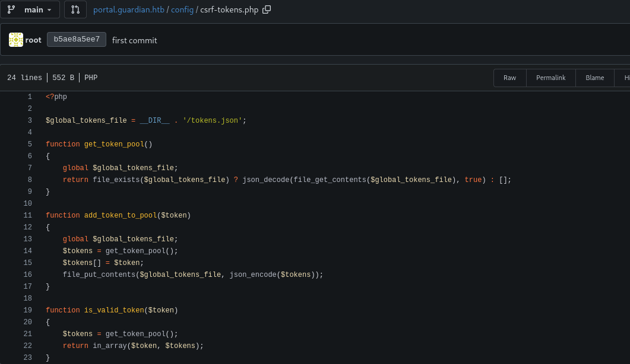Open the root author profile link
The image size is (630, 364).
pyautogui.click(x=33, y=40)
